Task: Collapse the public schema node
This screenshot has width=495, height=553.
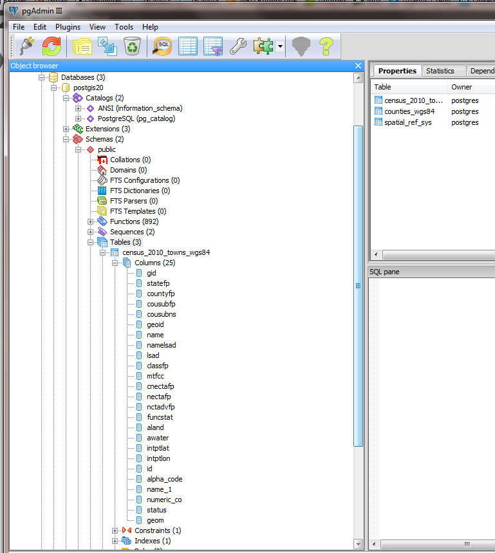Action: pos(79,149)
